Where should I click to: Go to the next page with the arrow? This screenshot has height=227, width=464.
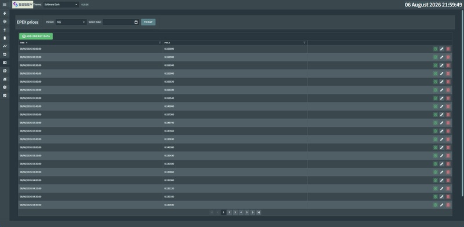pyautogui.click(x=253, y=212)
